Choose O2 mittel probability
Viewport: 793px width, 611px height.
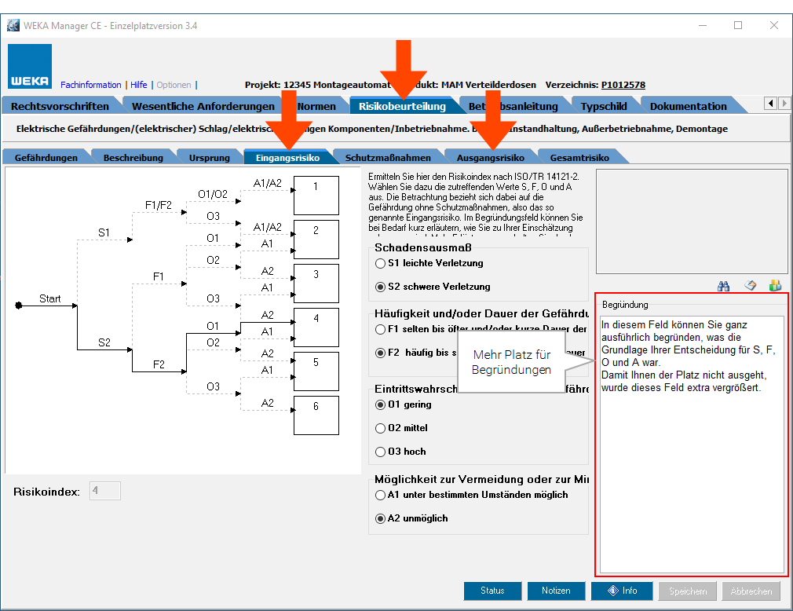[x=382, y=428]
